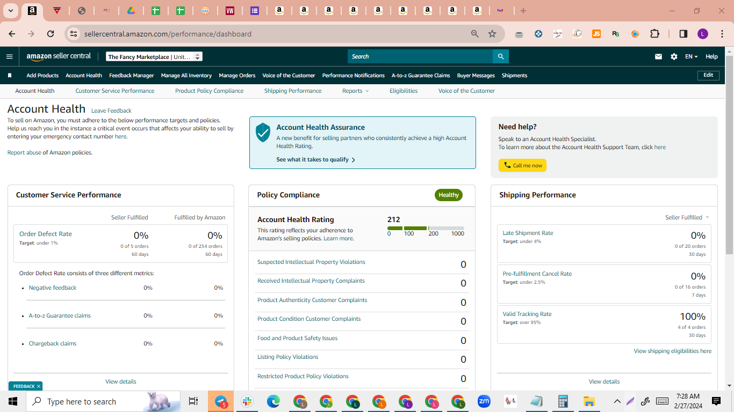
Task: Open the Late Shipment Rate link
Action: pyautogui.click(x=528, y=233)
